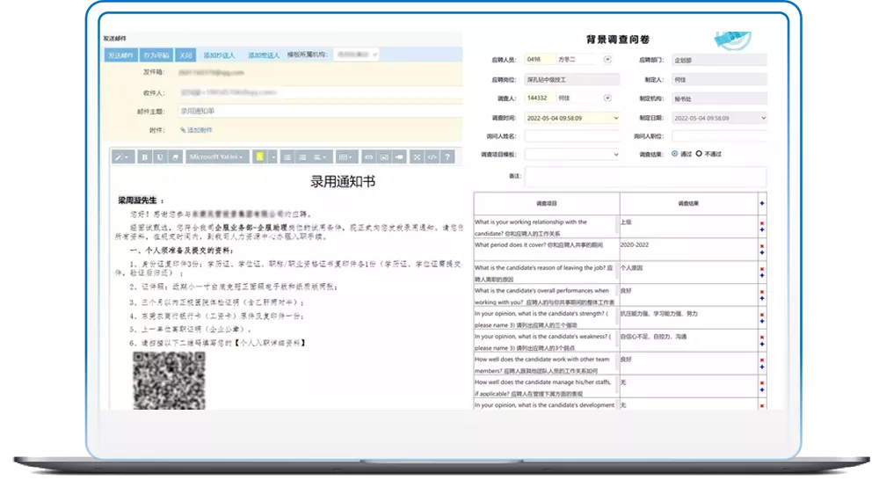Image resolution: width=879 pixels, height=480 pixels.
Task: Delete the candidate's weakness row
Action: [x=762, y=338]
